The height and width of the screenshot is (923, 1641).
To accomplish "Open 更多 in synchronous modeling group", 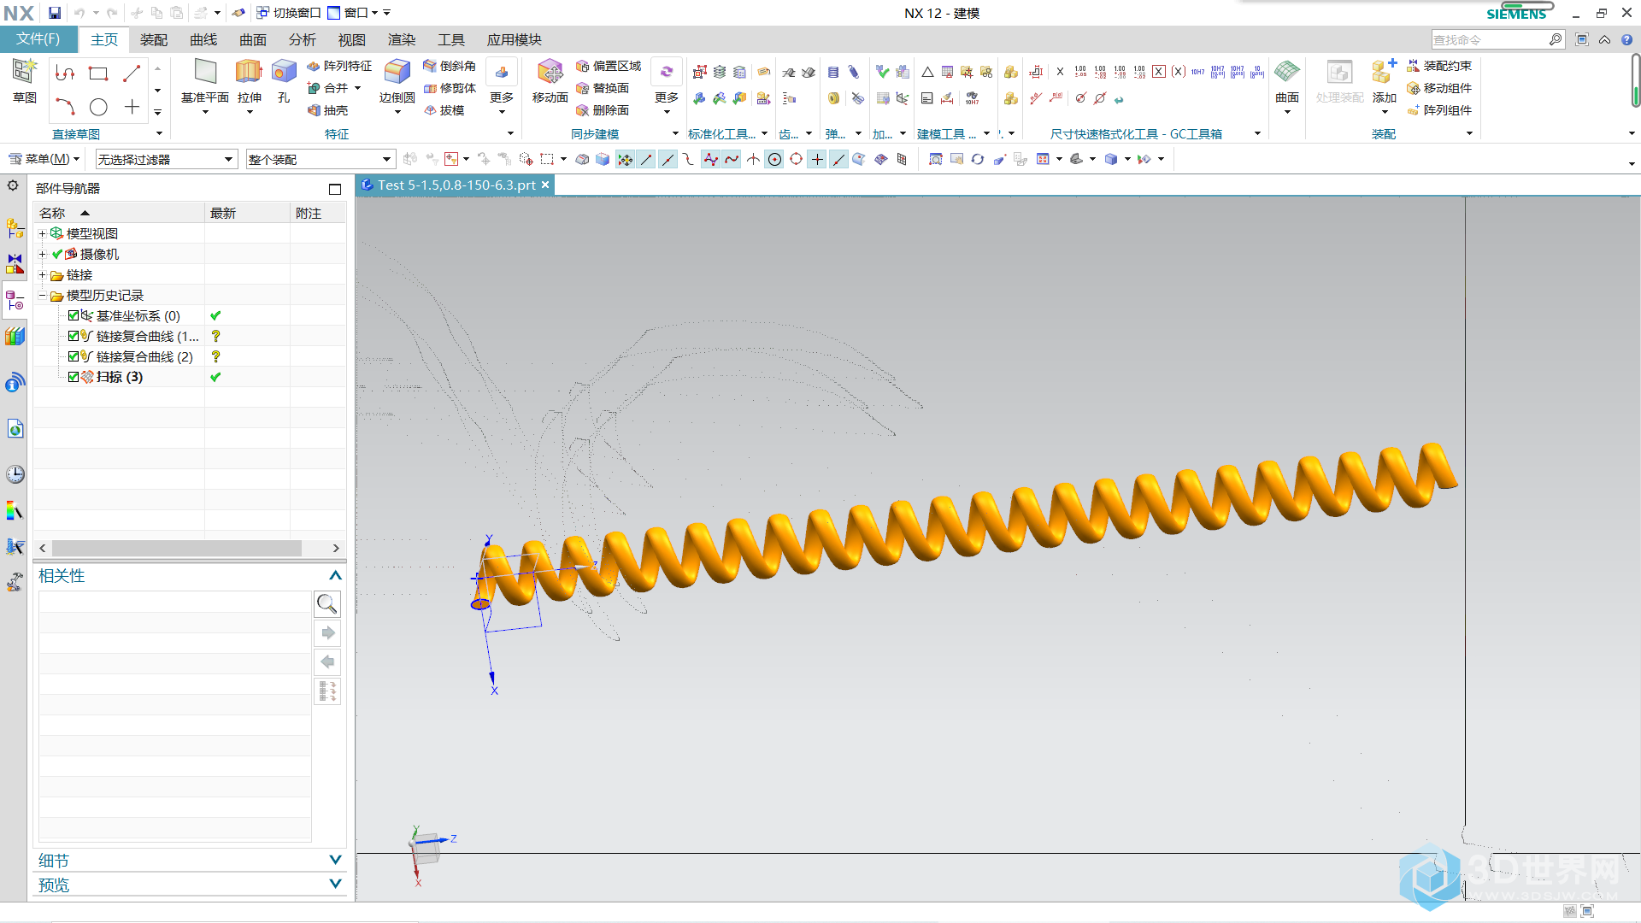I will [667, 85].
